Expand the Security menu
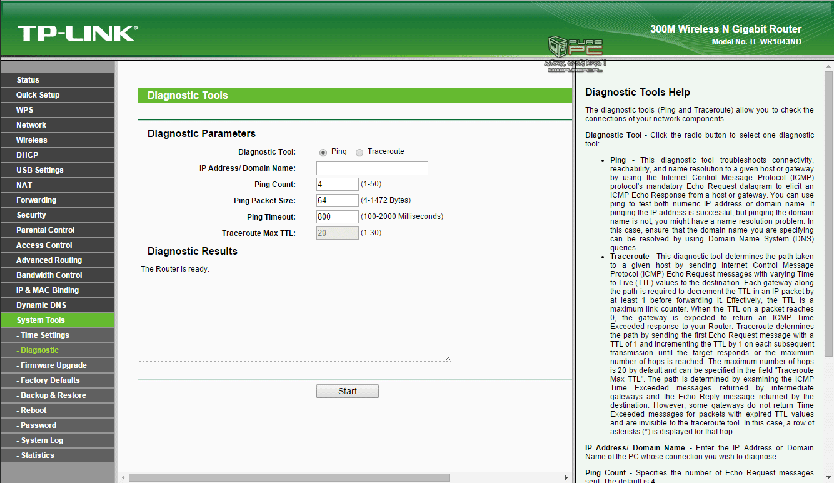This screenshot has width=834, height=483. coord(58,215)
